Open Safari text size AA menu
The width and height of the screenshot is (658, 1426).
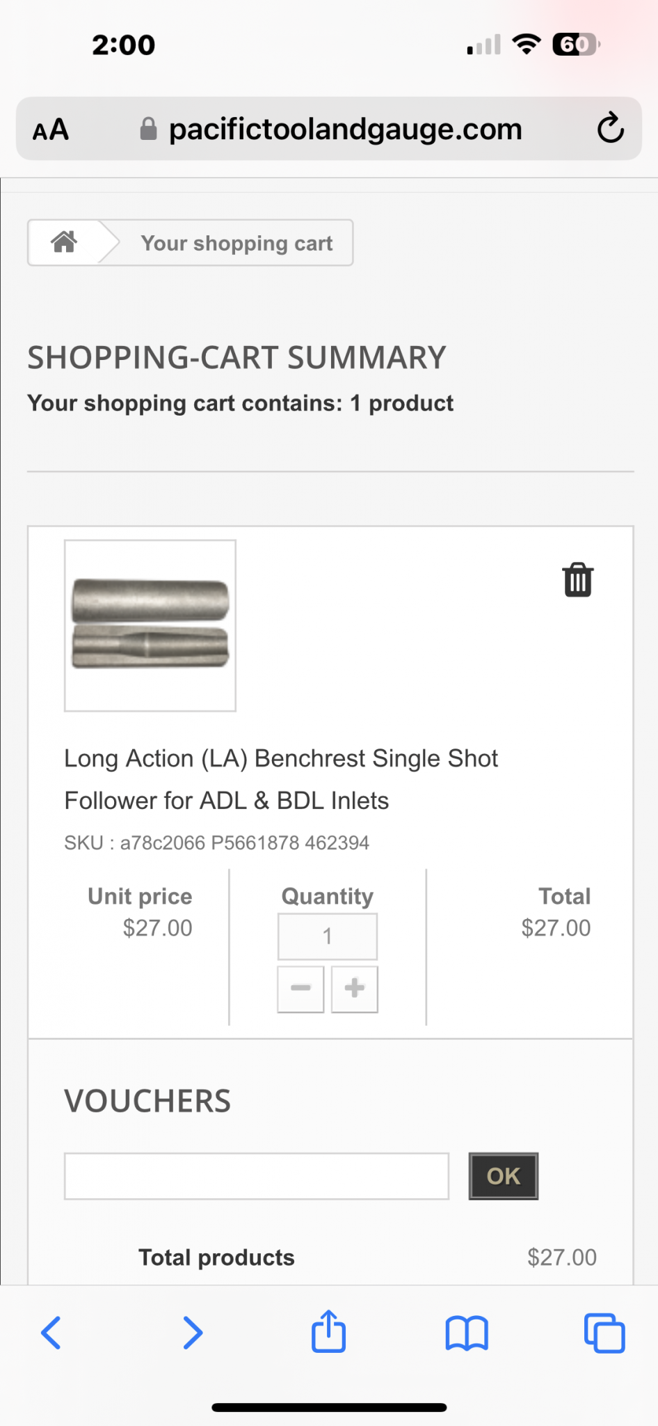coord(51,130)
